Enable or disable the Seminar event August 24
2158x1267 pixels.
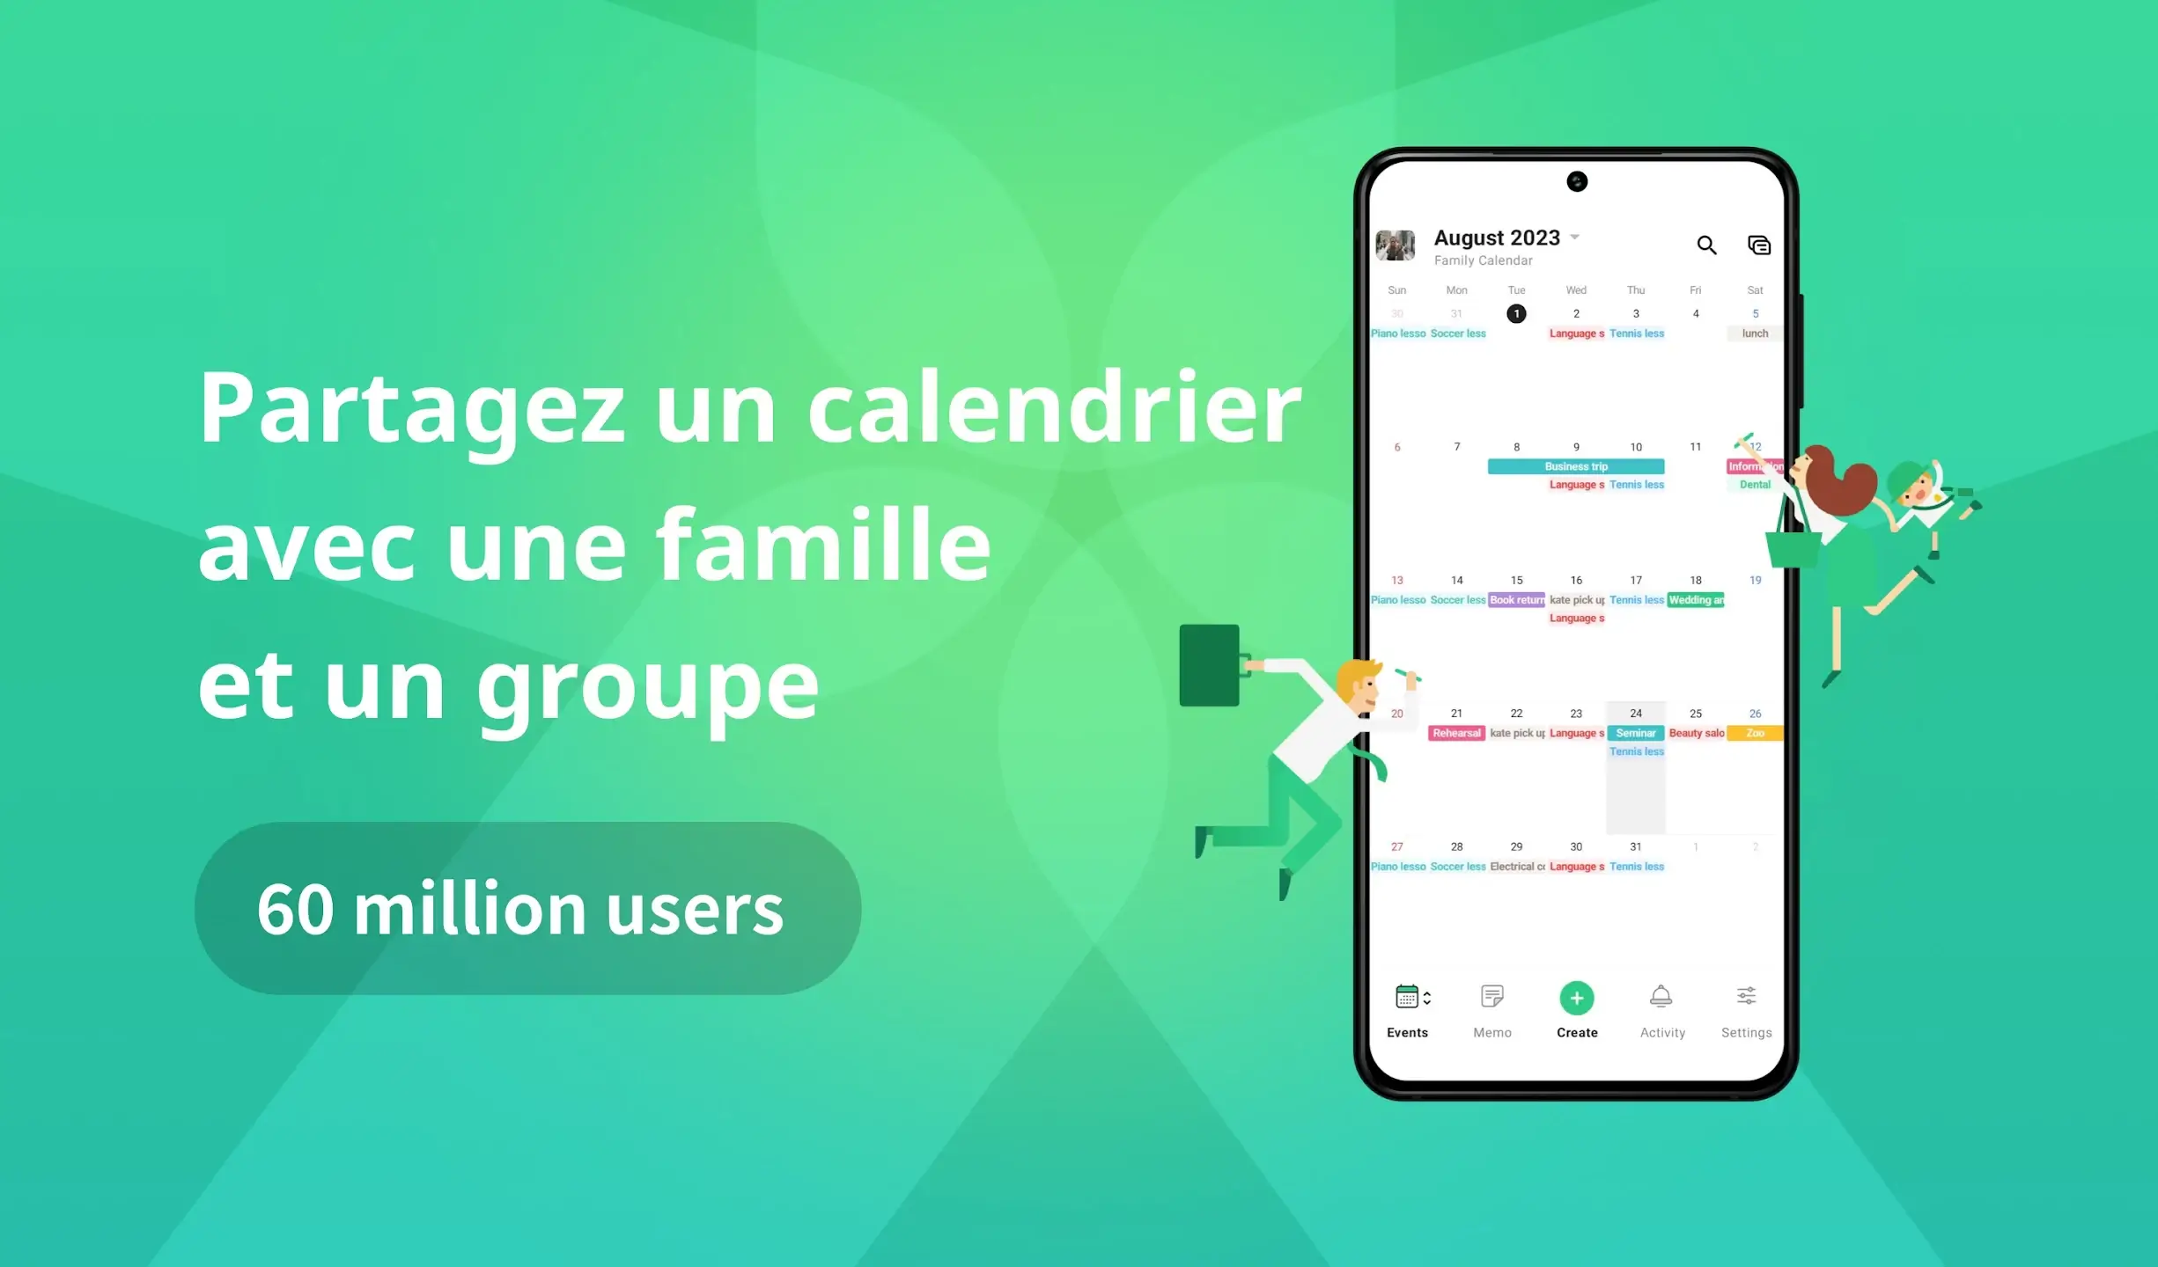[1634, 733]
